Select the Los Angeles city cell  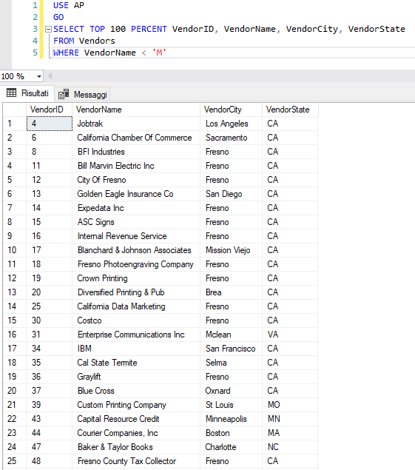point(231,124)
